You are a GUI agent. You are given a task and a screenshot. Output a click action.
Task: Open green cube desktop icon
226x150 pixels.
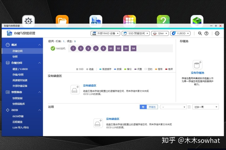point(197,21)
